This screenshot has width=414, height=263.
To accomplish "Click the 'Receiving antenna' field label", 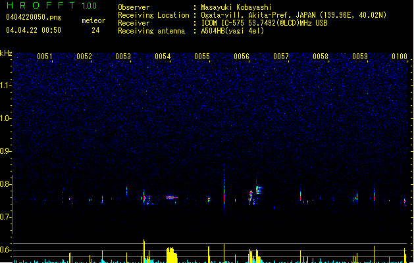I will coord(151,31).
